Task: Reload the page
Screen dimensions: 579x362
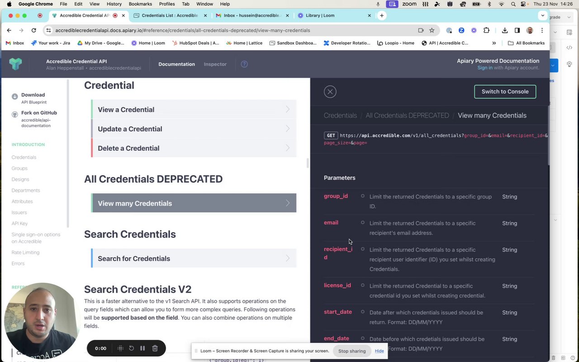Action: 33,30
